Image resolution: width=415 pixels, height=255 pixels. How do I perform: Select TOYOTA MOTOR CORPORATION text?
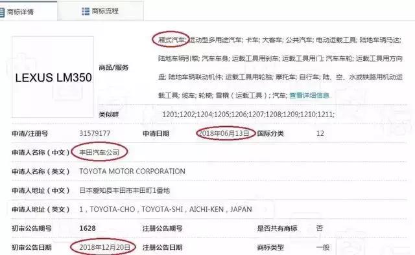tap(132, 172)
